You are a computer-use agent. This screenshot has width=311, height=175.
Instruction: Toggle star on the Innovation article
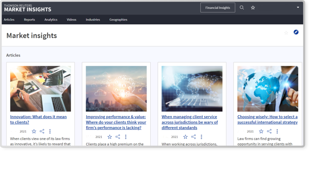(34, 131)
